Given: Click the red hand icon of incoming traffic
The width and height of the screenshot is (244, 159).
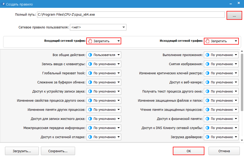Looking at the screenshot, I should pos(90,41).
